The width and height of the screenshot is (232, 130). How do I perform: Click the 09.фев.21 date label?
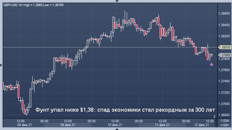click(68, 125)
